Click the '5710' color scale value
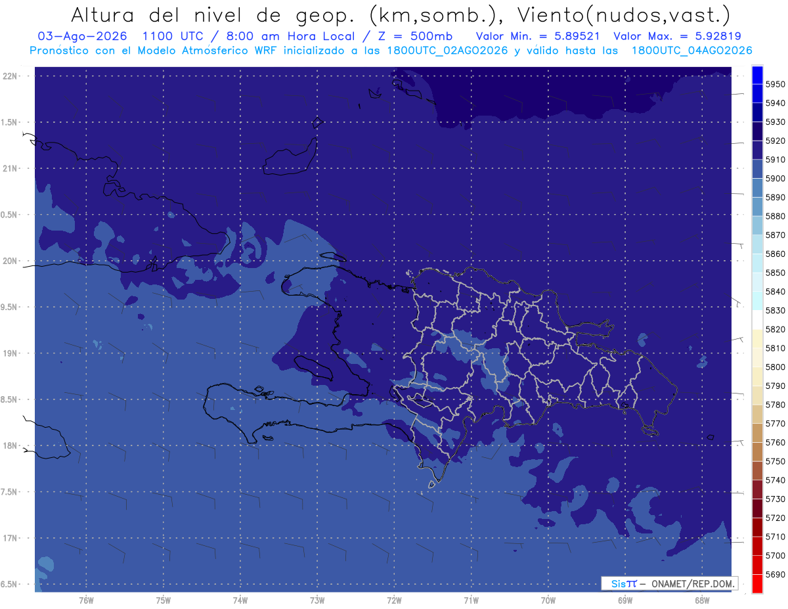788x609 pixels. (x=775, y=537)
